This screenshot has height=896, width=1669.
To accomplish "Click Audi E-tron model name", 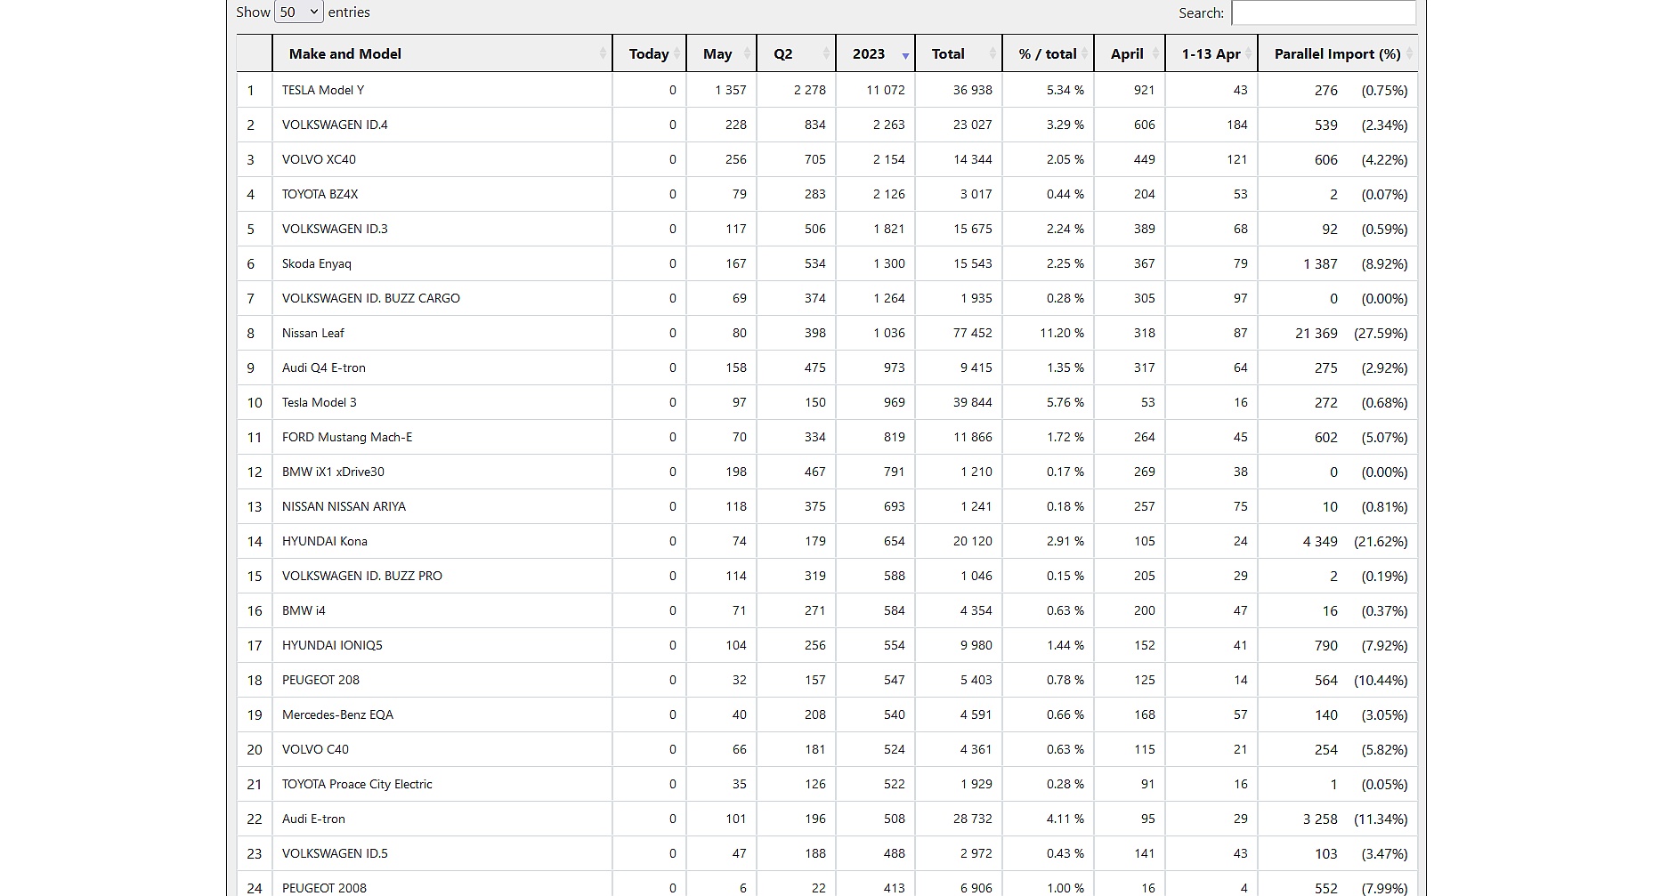I will pos(313,819).
